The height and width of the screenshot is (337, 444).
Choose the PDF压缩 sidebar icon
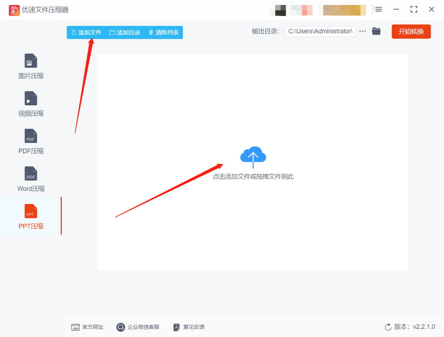pos(31,136)
